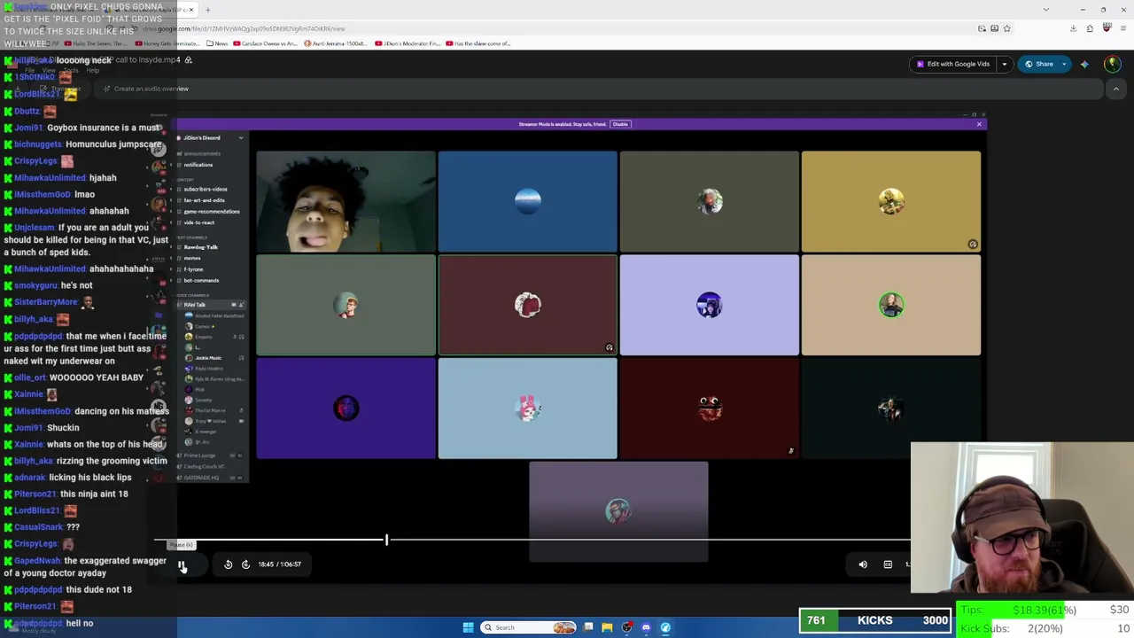Image resolution: width=1134 pixels, height=638 pixels.
Task: Close the Streamer Mode banner
Action: click(979, 124)
